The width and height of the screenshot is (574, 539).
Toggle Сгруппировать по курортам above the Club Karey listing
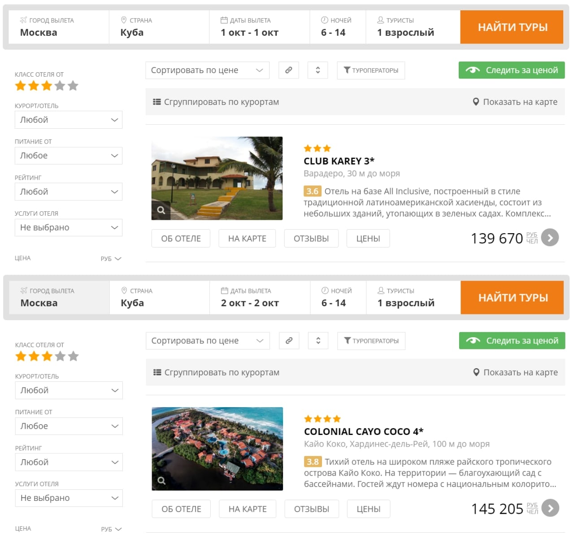216,102
